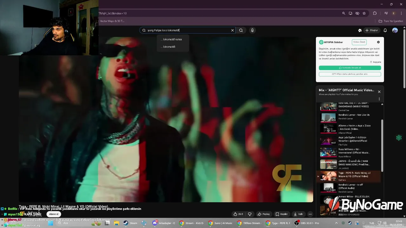Switch to 'Tyga - PEPE ft.' taskbar window
Screen dimensions: 406x228
tap(278, 223)
